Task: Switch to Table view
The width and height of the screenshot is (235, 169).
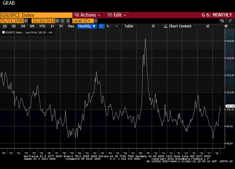Action: coord(129,26)
